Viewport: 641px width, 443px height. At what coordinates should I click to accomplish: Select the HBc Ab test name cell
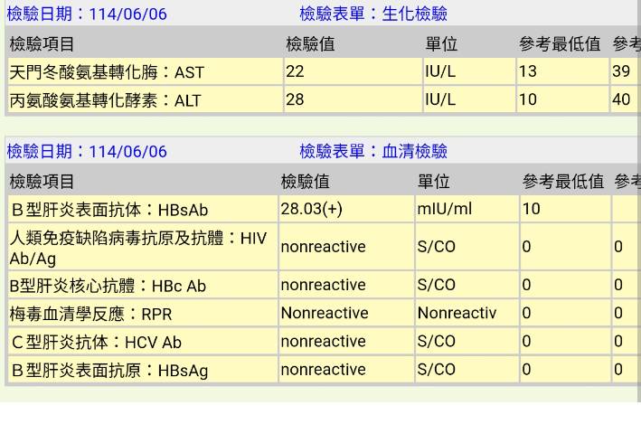tap(108, 286)
